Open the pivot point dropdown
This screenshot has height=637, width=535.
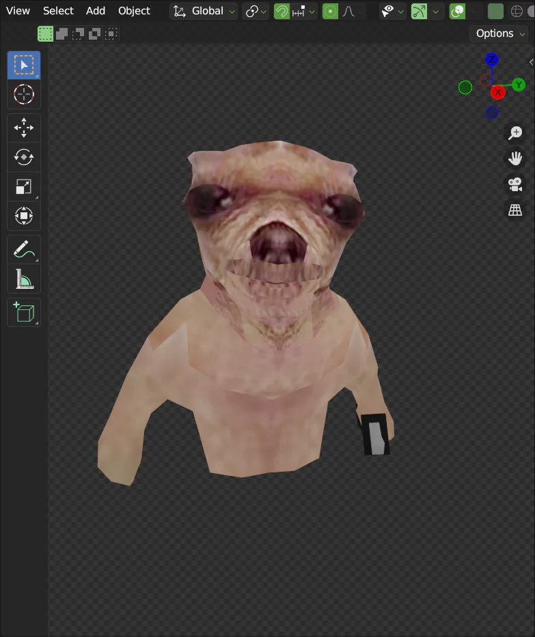(x=256, y=12)
